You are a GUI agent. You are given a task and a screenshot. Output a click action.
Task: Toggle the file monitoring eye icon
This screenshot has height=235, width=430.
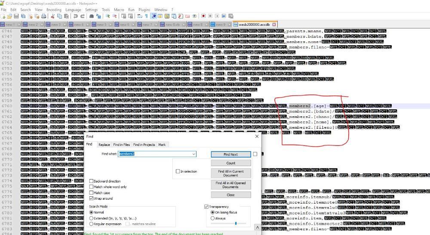pyautogui.click(x=194, y=16)
